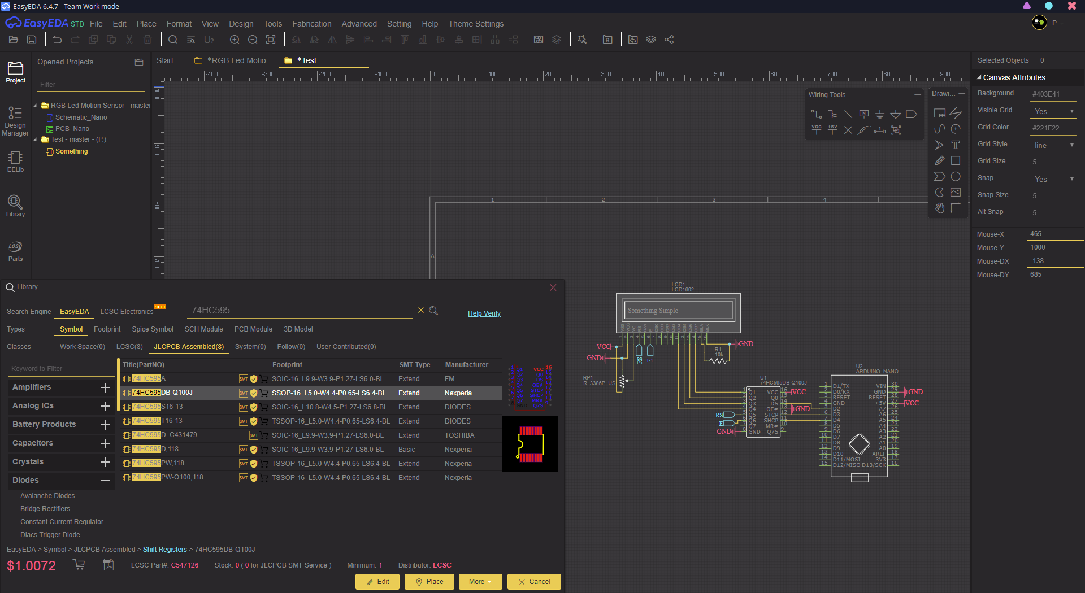
Task: Select the Voltage Probe tool
Action: (863, 130)
